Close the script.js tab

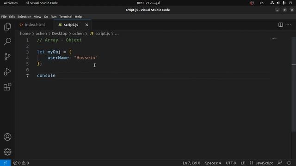click(x=86, y=25)
